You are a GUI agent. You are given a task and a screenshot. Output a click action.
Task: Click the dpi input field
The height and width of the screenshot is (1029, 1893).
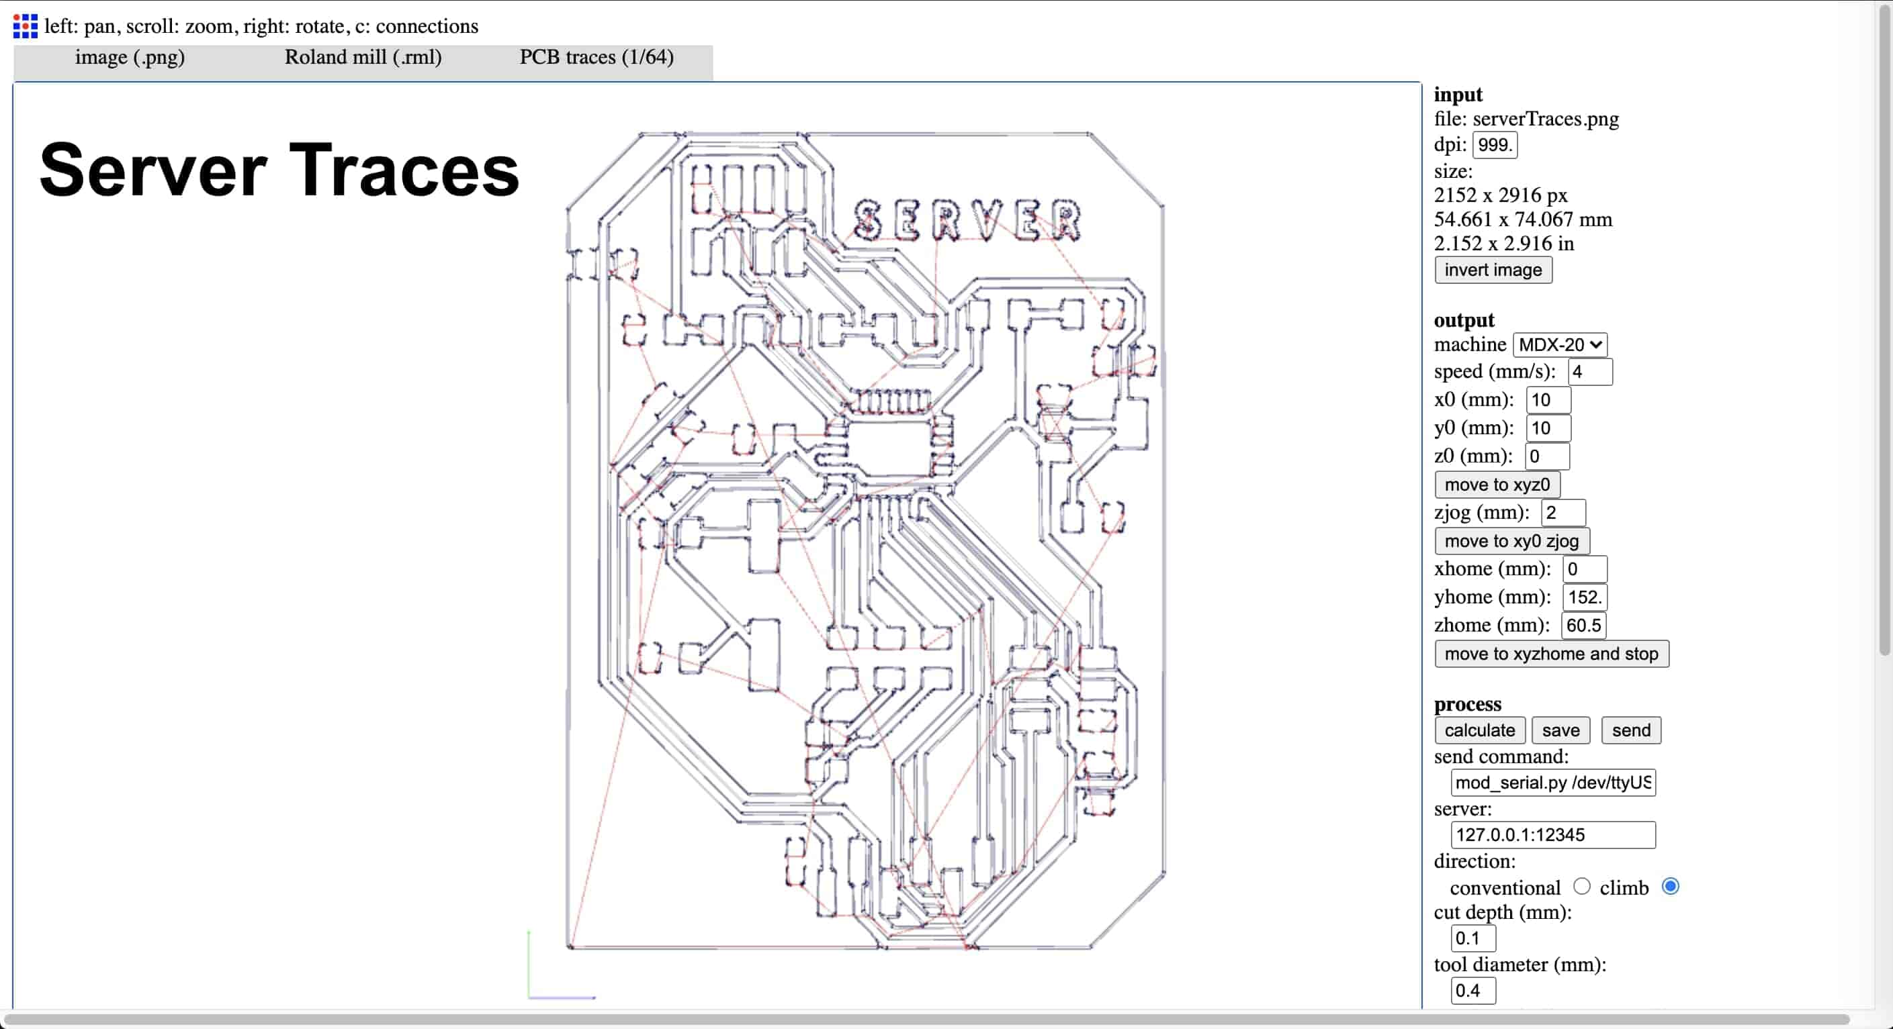[x=1495, y=145]
